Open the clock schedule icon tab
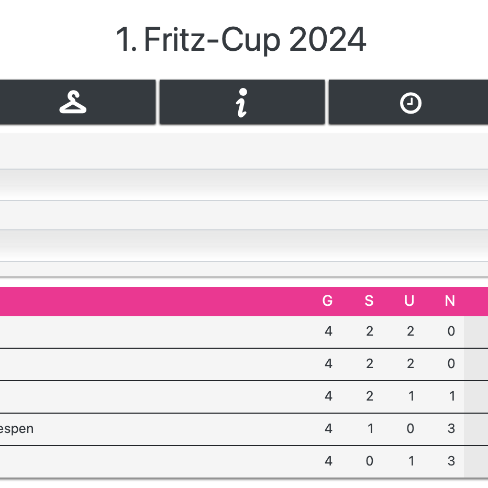 [410, 103]
